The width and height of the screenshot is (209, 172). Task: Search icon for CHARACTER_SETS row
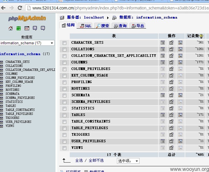pos(180,43)
